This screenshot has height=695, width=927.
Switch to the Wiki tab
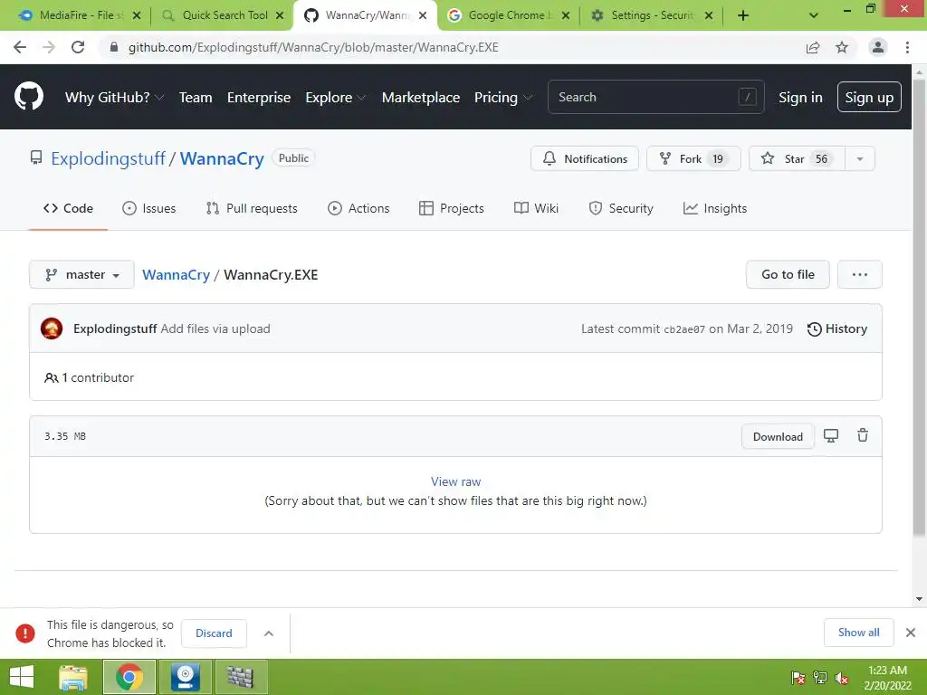pyautogui.click(x=536, y=209)
